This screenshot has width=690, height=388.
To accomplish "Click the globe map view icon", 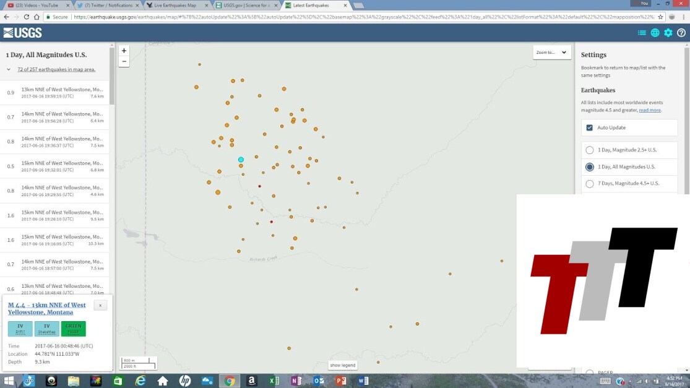I will click(x=655, y=33).
